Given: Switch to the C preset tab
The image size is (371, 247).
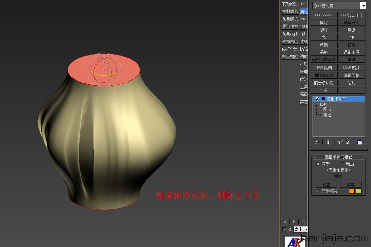Looking at the screenshot, I should click(x=304, y=222).
